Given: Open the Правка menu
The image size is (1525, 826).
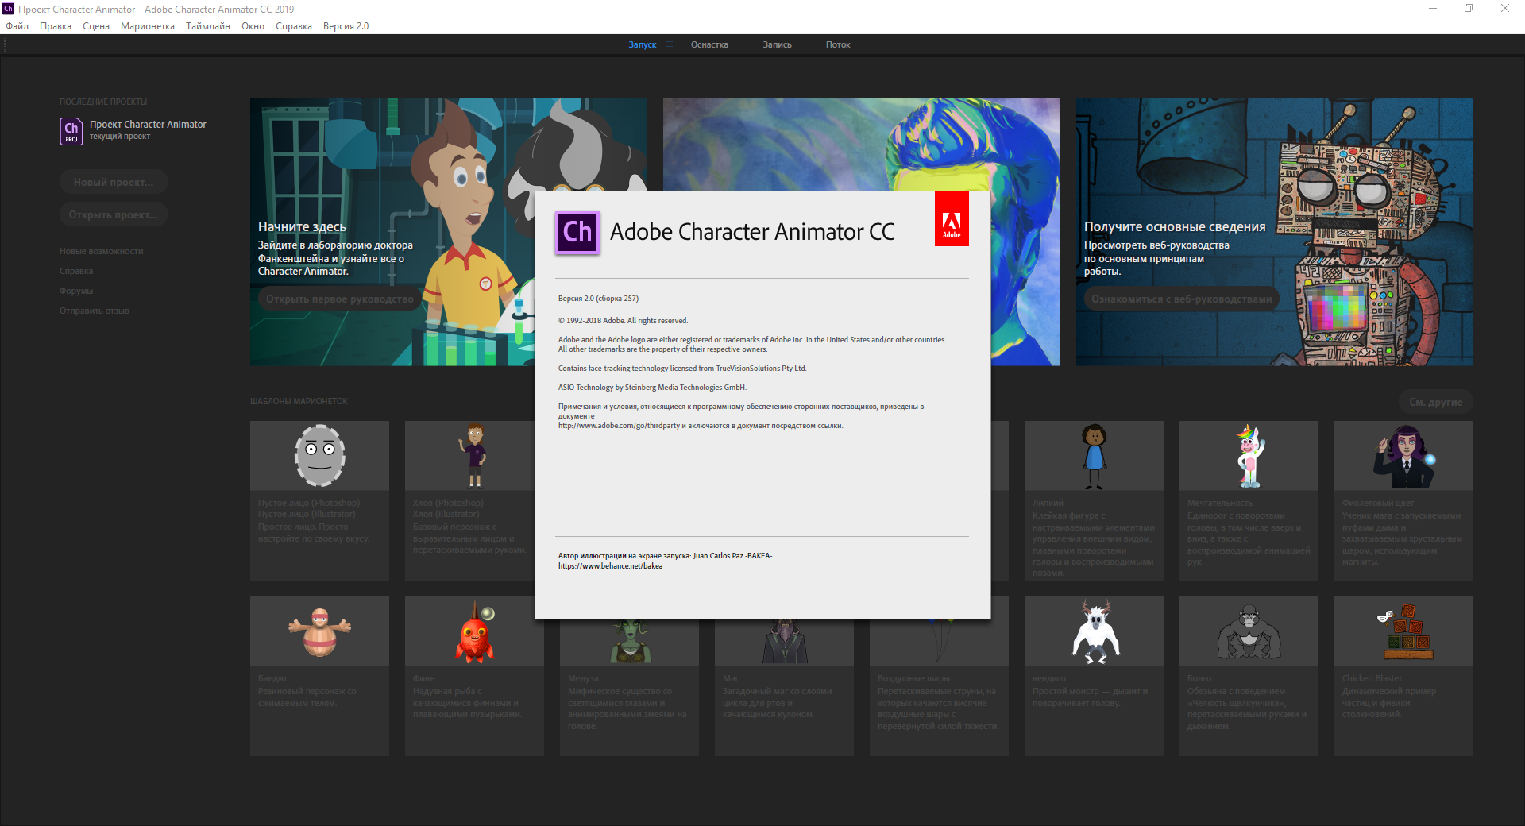Looking at the screenshot, I should 56,26.
